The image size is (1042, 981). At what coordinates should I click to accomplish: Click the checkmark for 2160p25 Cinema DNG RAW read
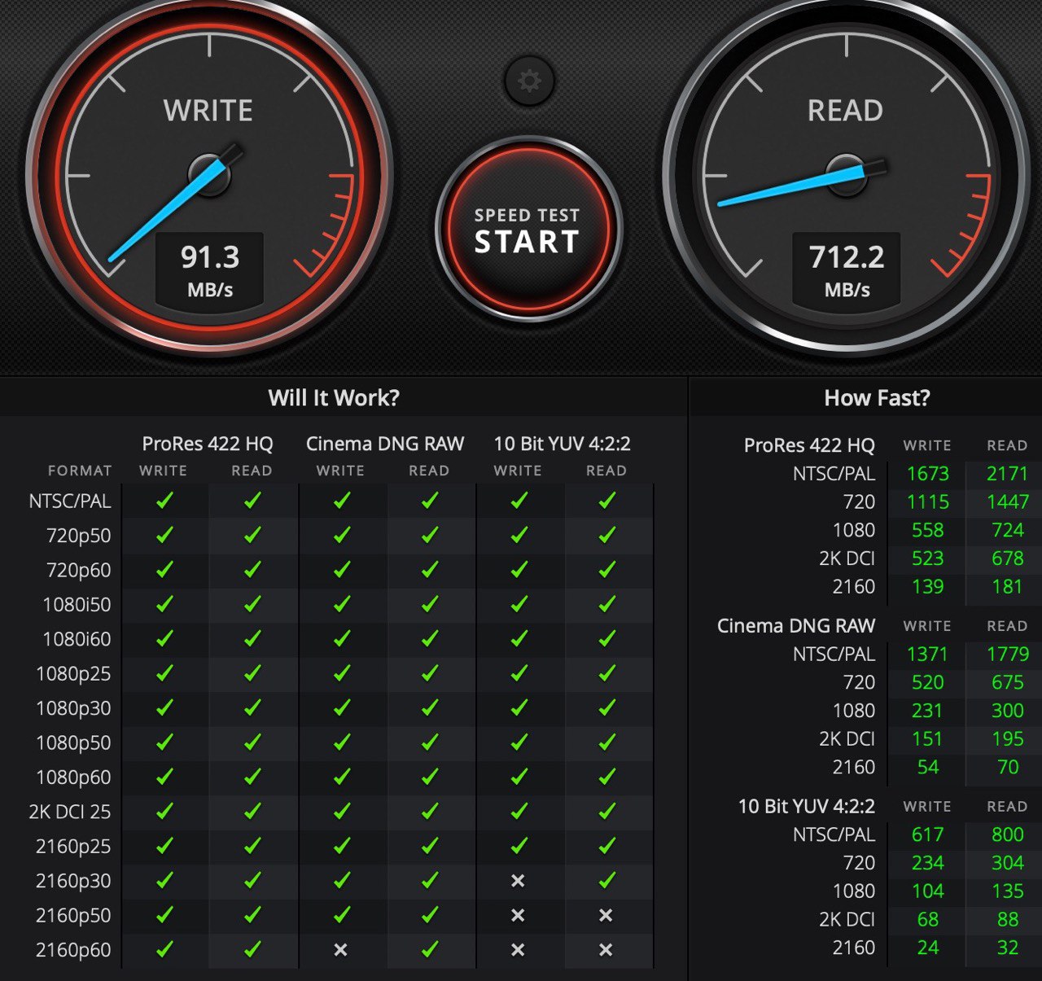pos(430,845)
